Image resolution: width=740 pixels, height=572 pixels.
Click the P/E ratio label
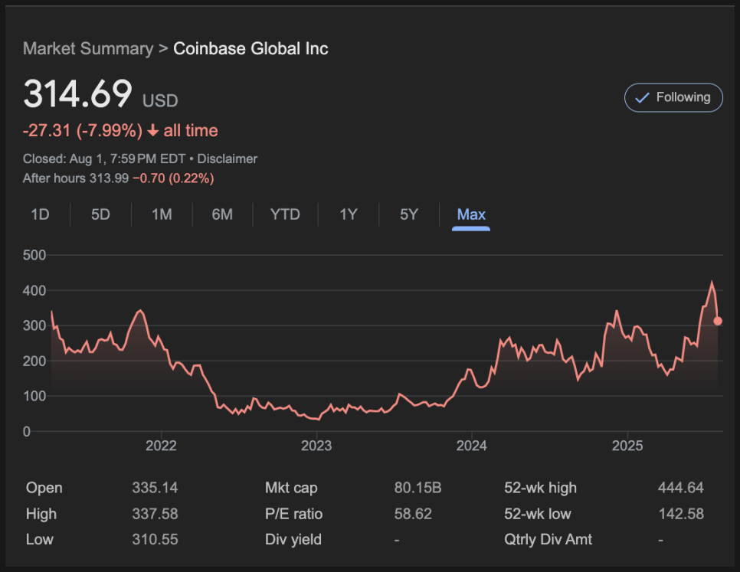point(293,514)
